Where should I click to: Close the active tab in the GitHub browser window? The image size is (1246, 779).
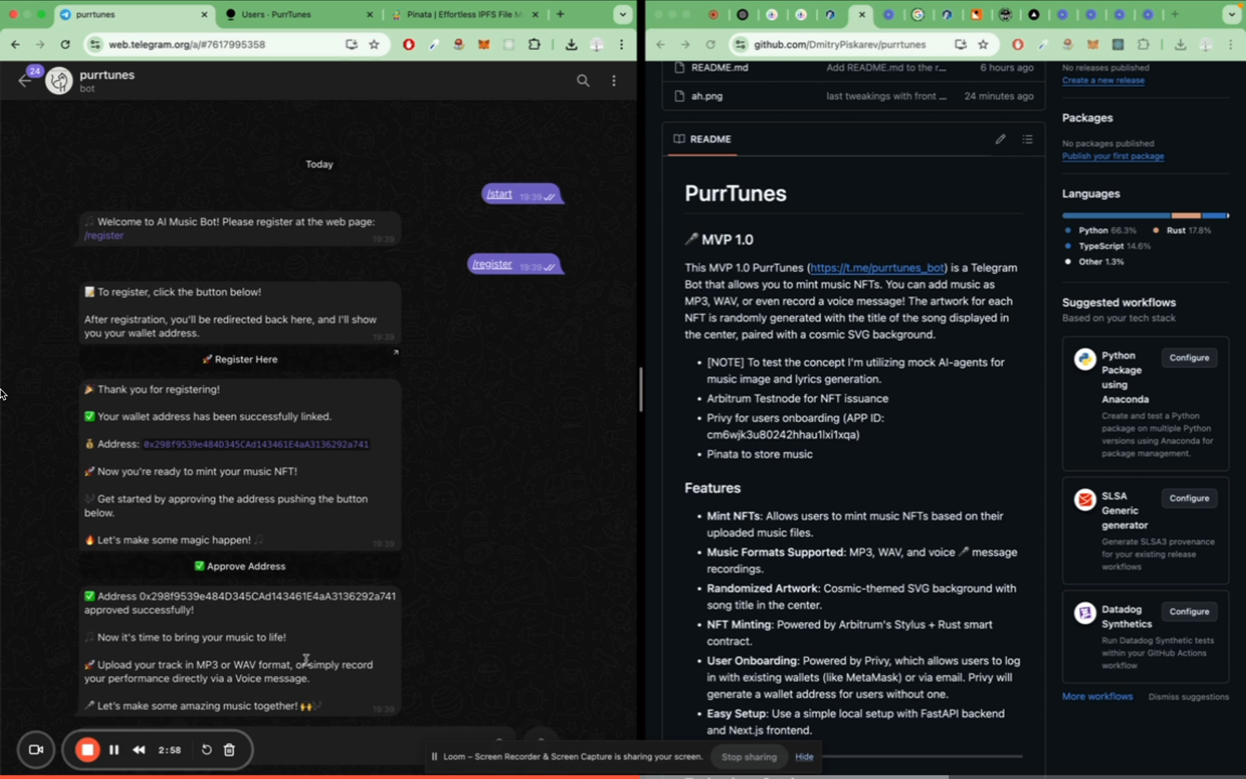[861, 15]
